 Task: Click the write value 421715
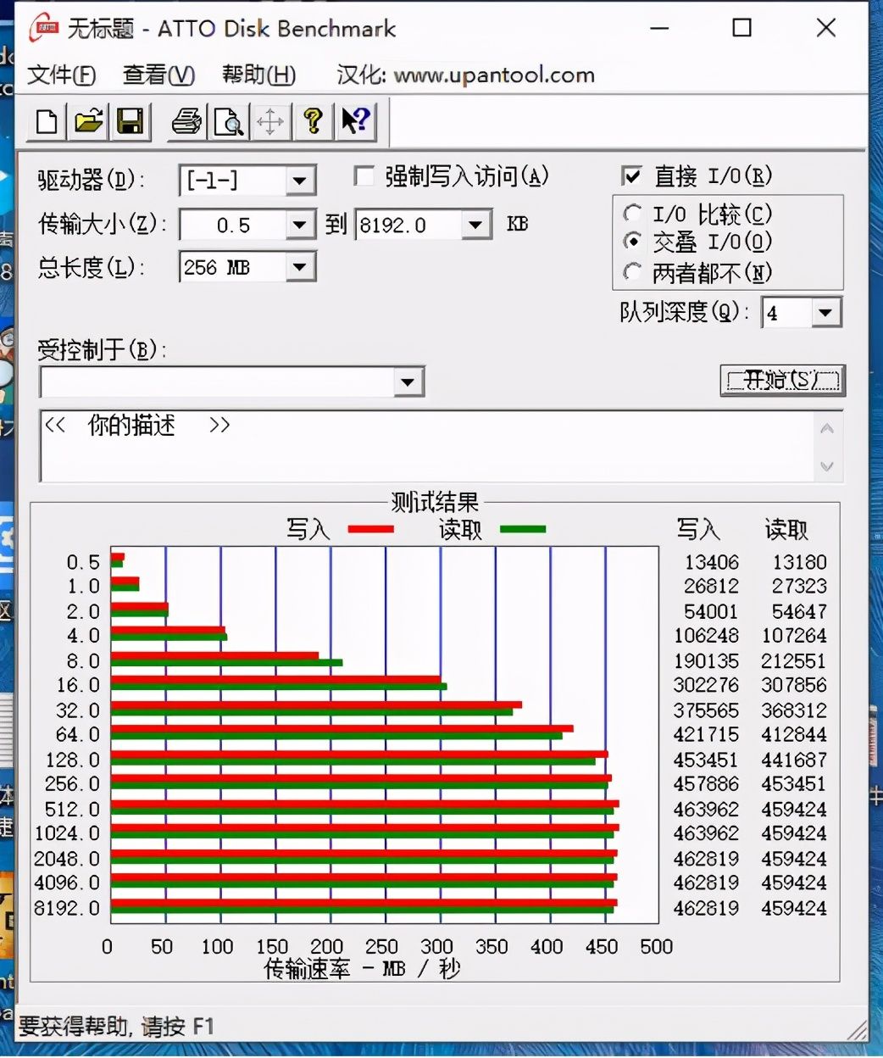(707, 734)
